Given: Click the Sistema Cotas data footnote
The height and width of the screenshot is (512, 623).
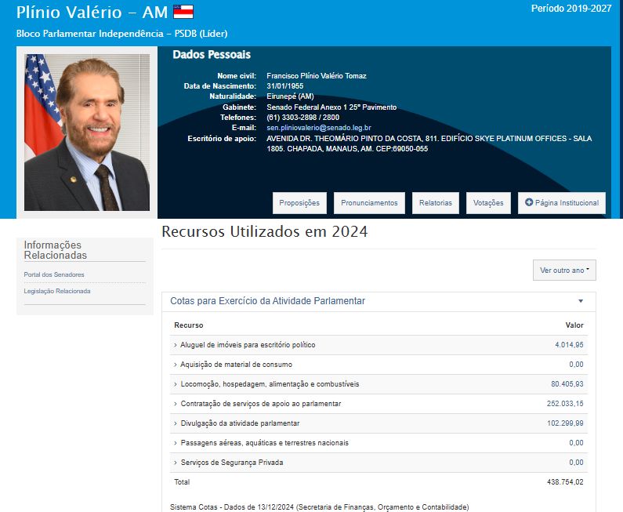Looking at the screenshot, I should pyautogui.click(x=320, y=507).
